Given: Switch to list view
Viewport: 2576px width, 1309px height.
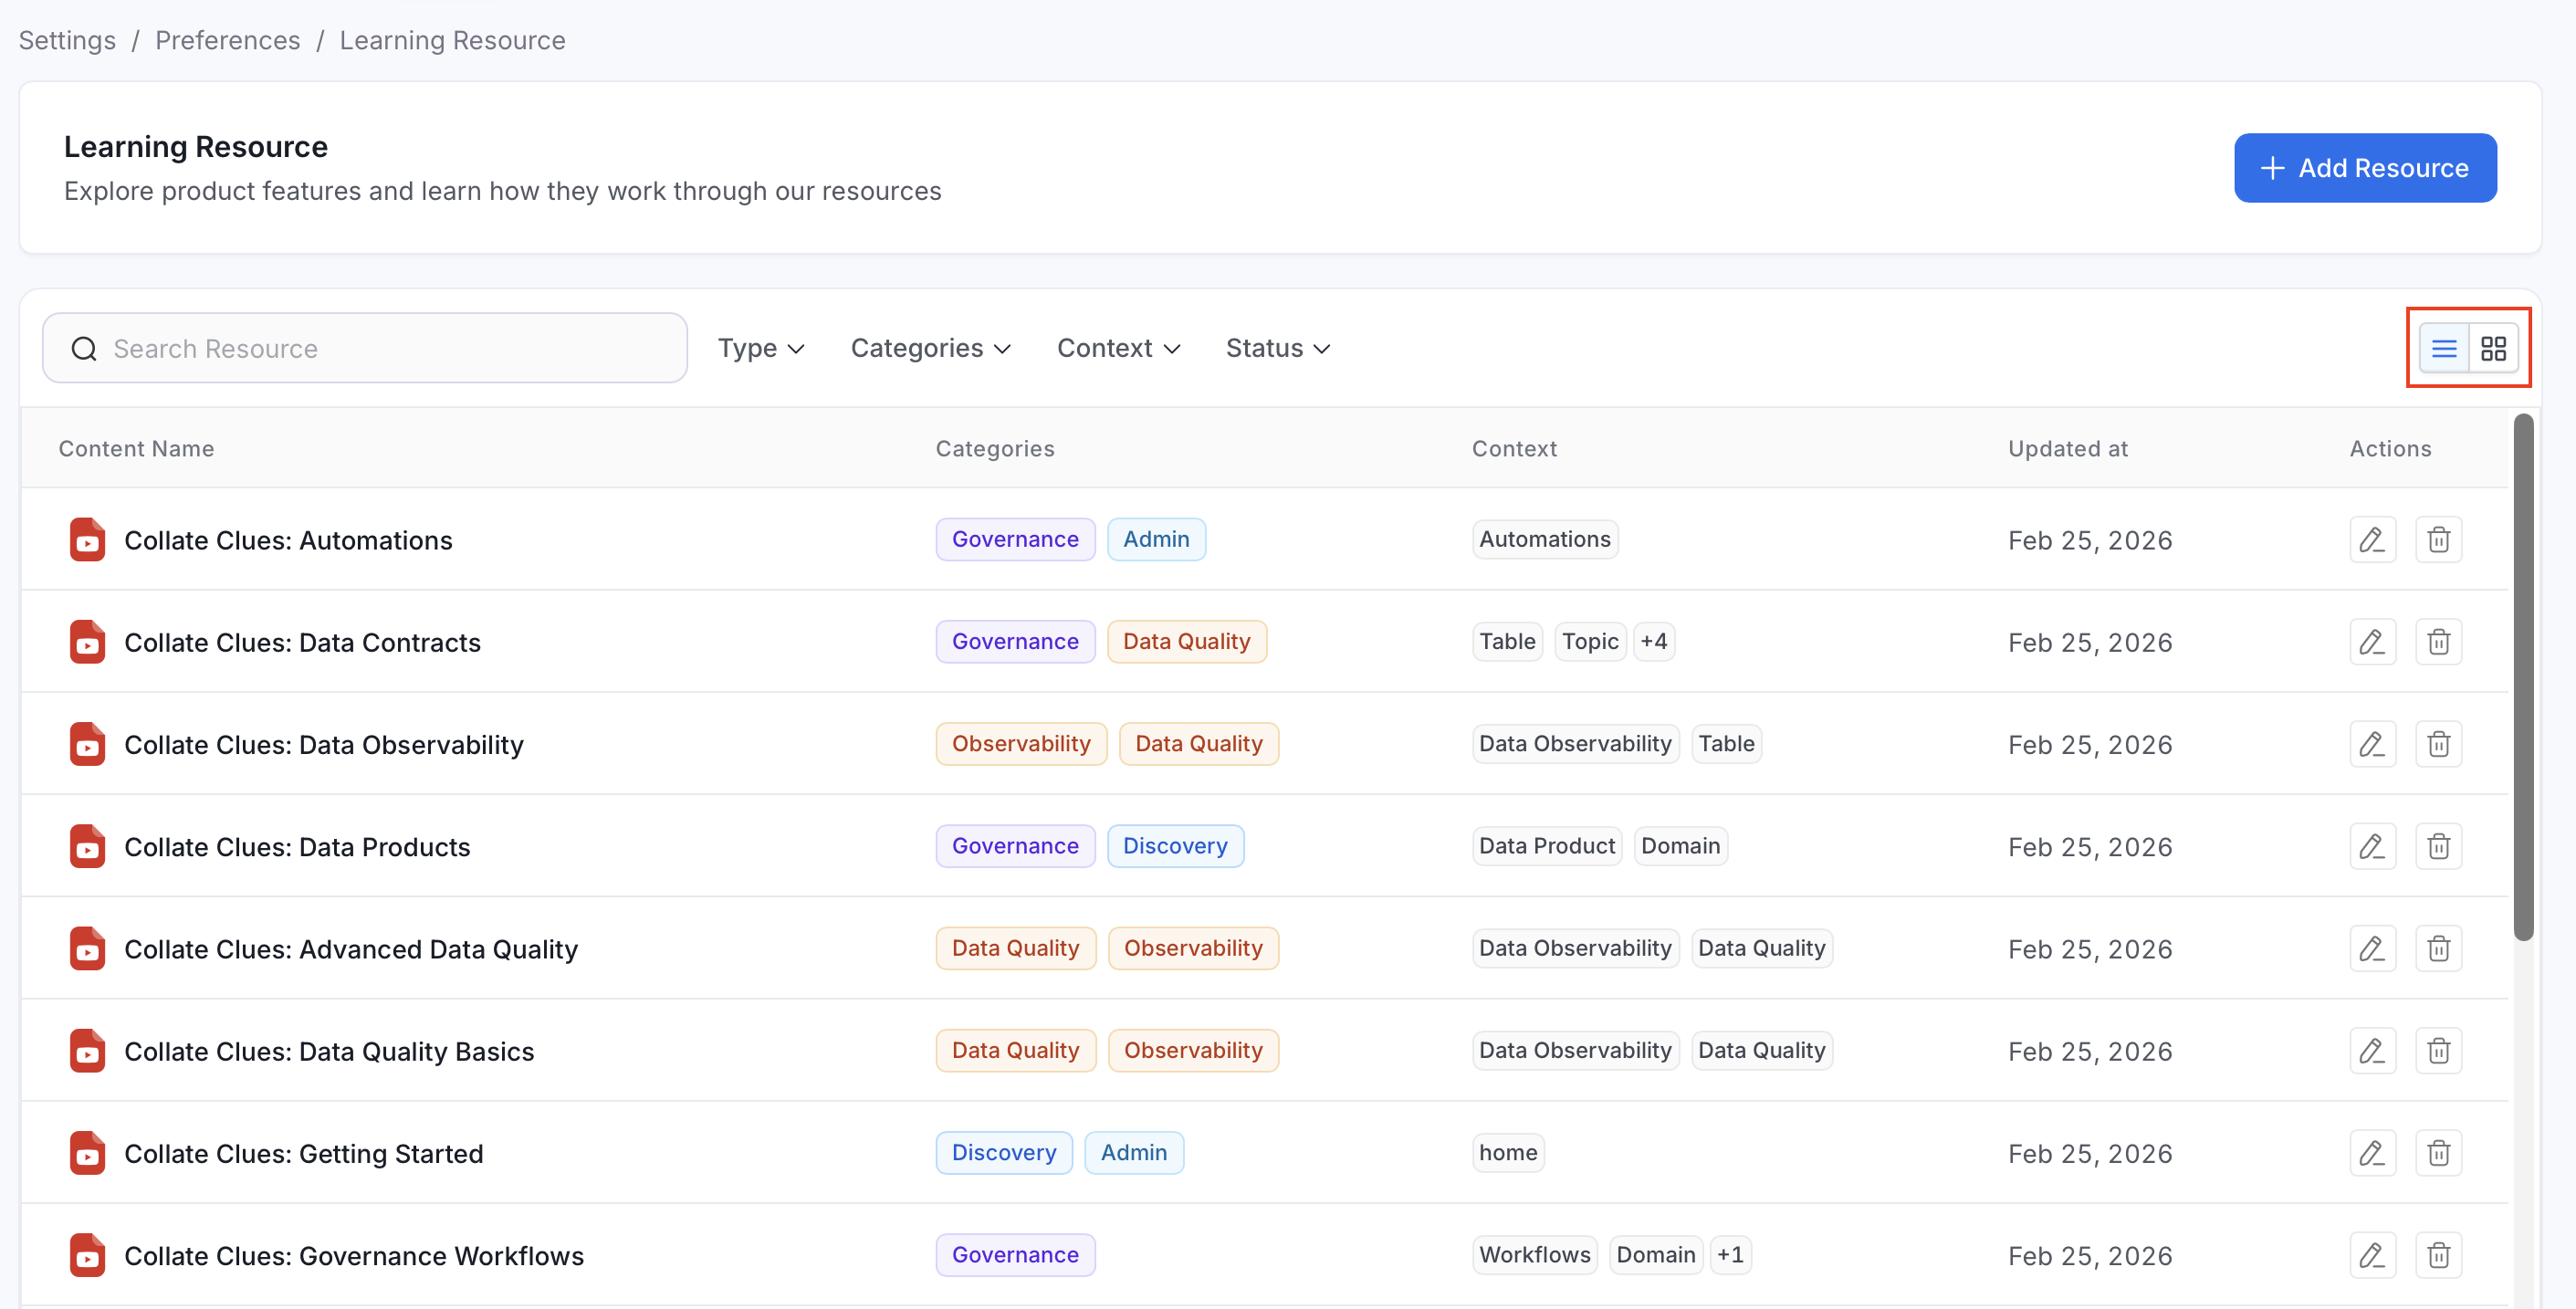Looking at the screenshot, I should pyautogui.click(x=2444, y=348).
